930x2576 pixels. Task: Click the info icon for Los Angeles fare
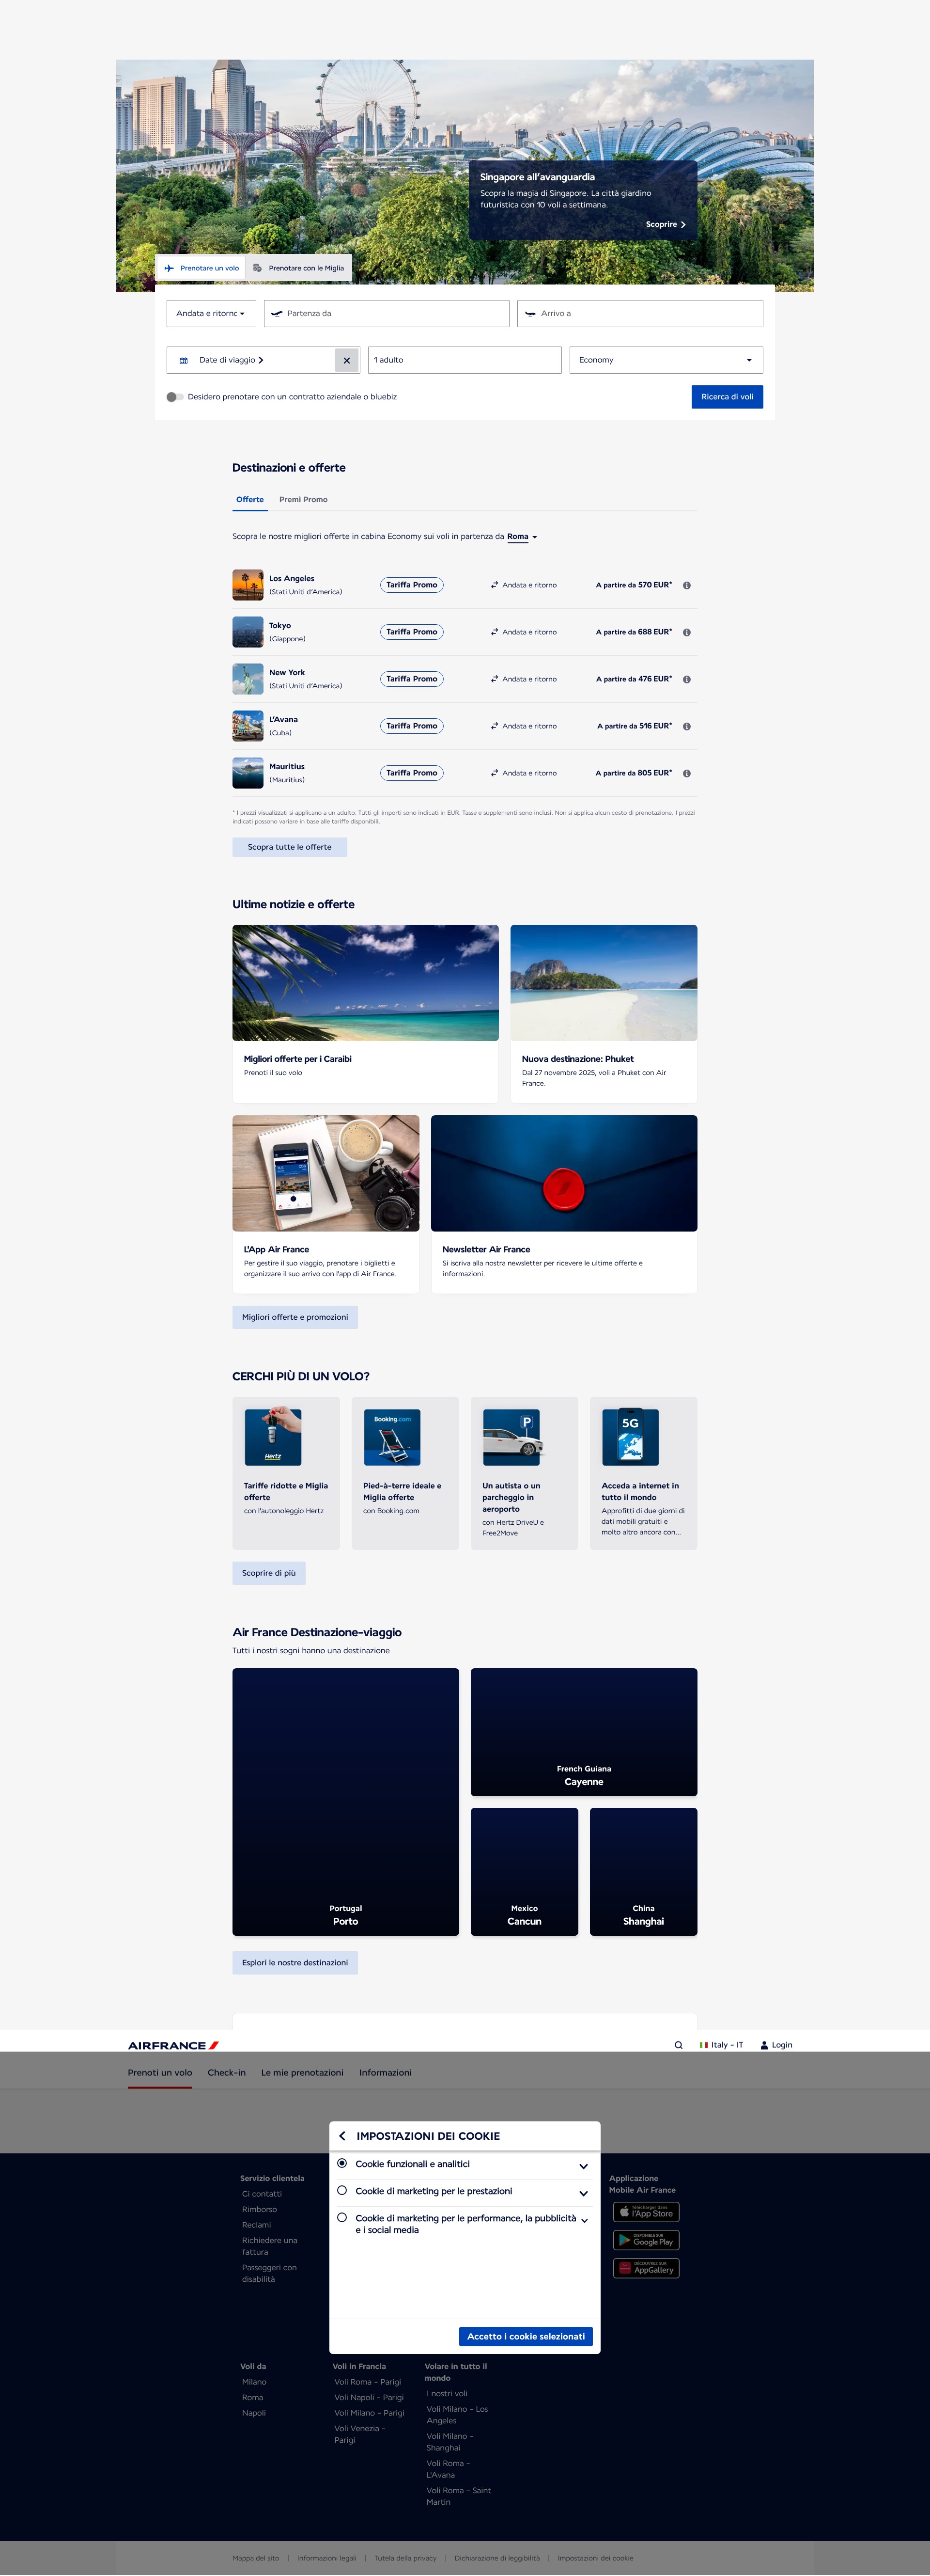pos(687,585)
